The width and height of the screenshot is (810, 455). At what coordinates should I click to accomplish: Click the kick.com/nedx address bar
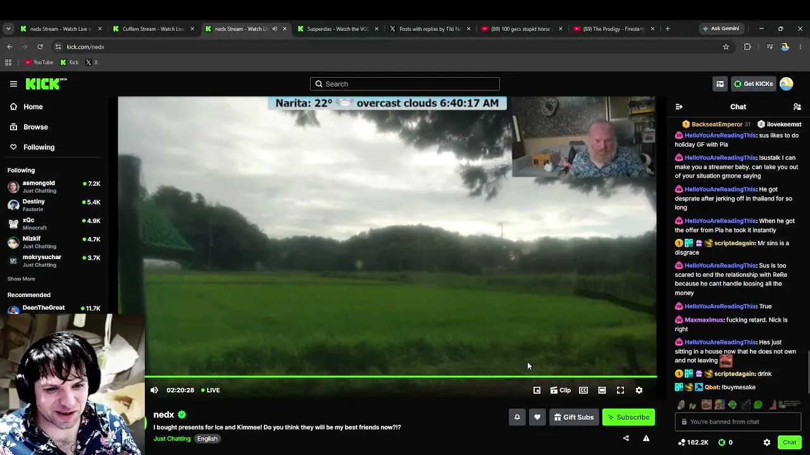[392, 47]
